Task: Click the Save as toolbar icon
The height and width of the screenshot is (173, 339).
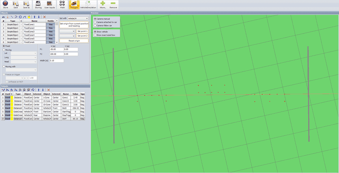Action: pos(26,5)
